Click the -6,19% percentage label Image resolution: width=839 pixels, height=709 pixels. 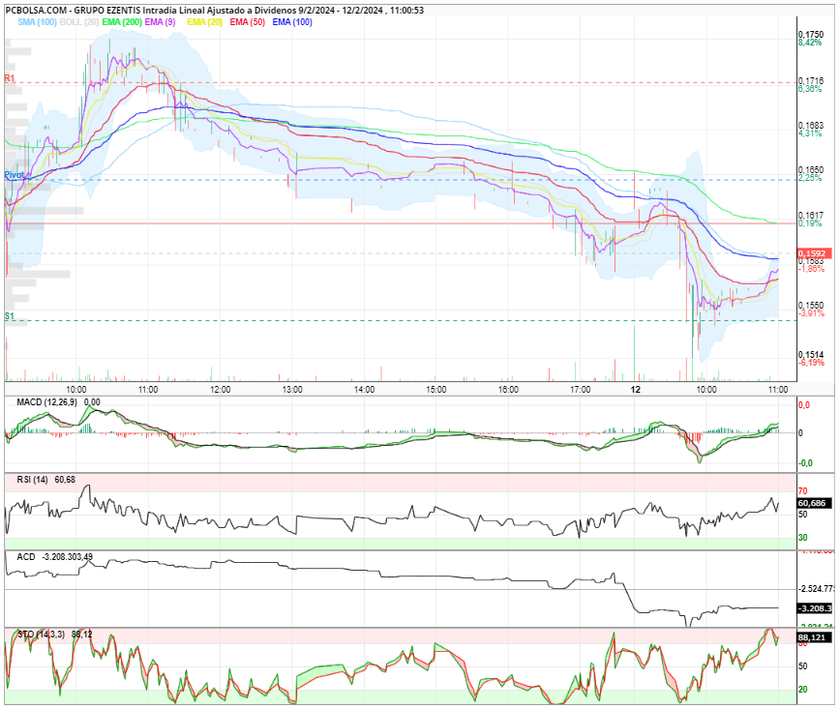pos(812,363)
